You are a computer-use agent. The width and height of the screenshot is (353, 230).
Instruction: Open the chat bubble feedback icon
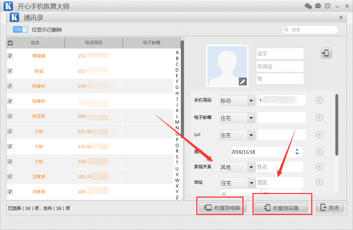point(318,6)
